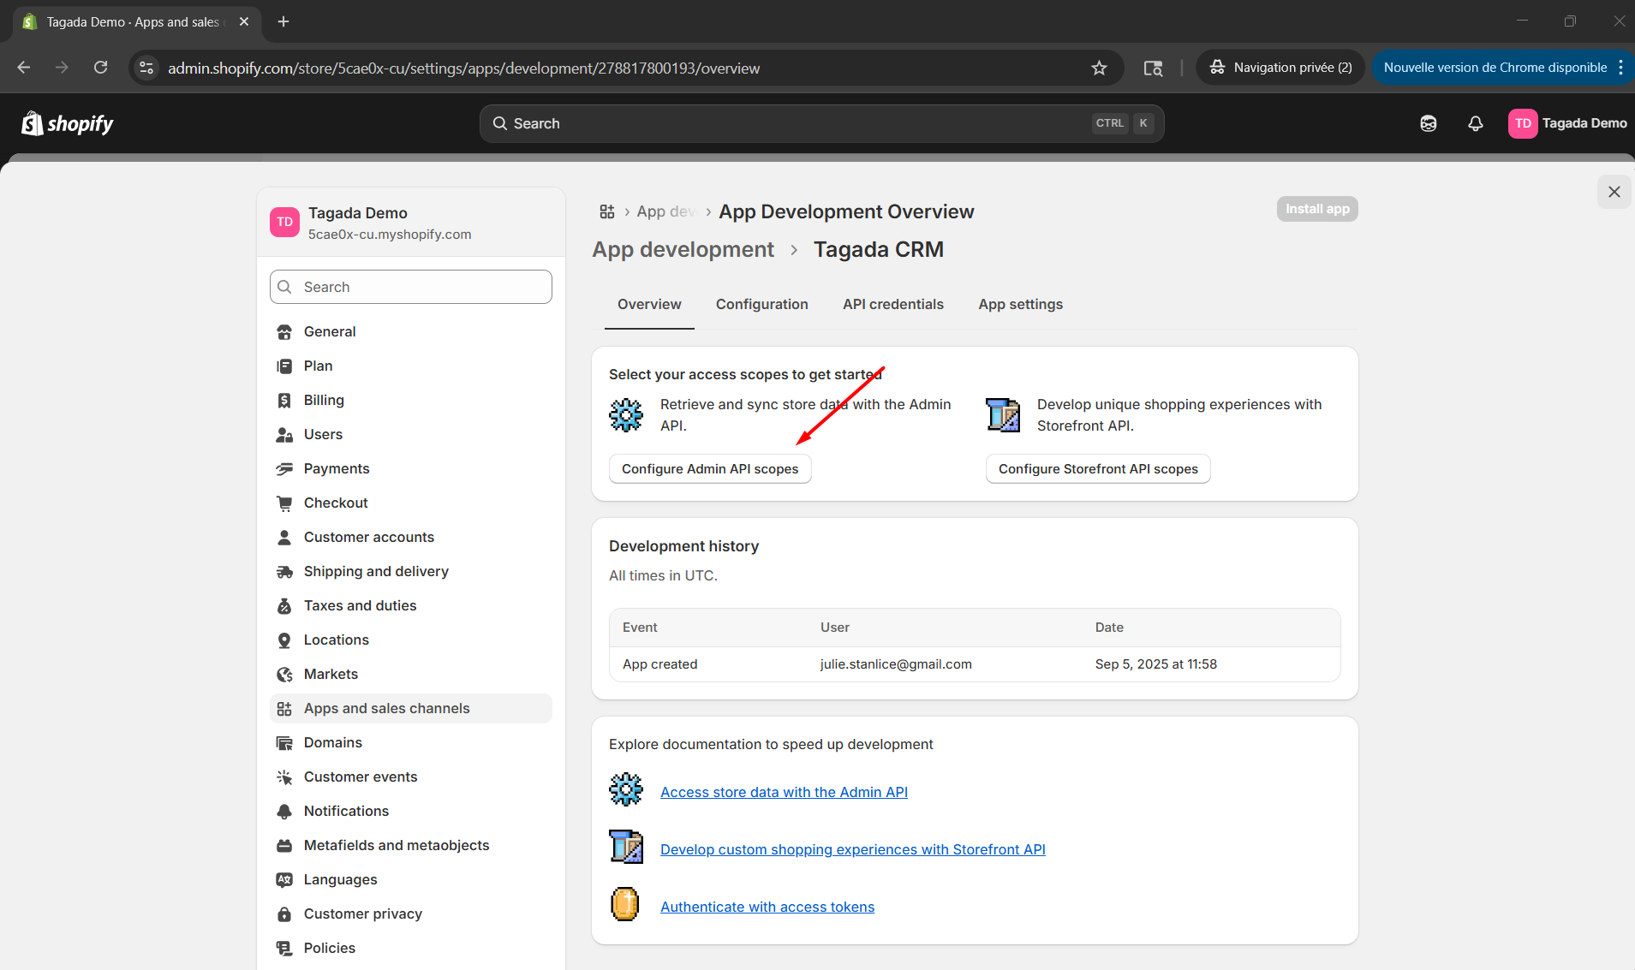Screen dimensions: 1635x970
Task: Click Navigation privée incognito indicator
Action: coord(1280,68)
